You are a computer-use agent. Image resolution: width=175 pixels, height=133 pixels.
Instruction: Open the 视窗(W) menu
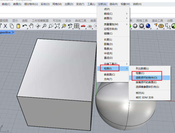point(125,4)
